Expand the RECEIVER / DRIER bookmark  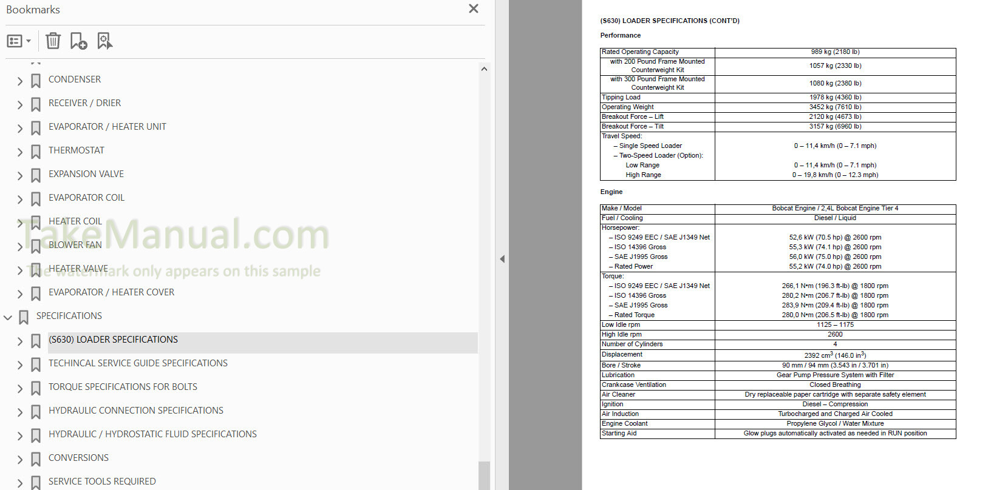(20, 105)
